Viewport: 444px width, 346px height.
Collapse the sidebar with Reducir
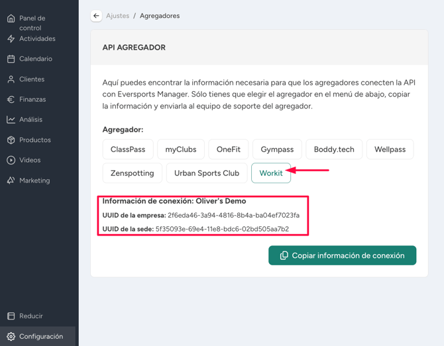tap(30, 316)
